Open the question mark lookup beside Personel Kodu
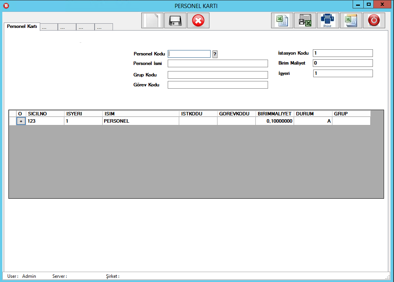The height and width of the screenshot is (282, 394). [215, 54]
